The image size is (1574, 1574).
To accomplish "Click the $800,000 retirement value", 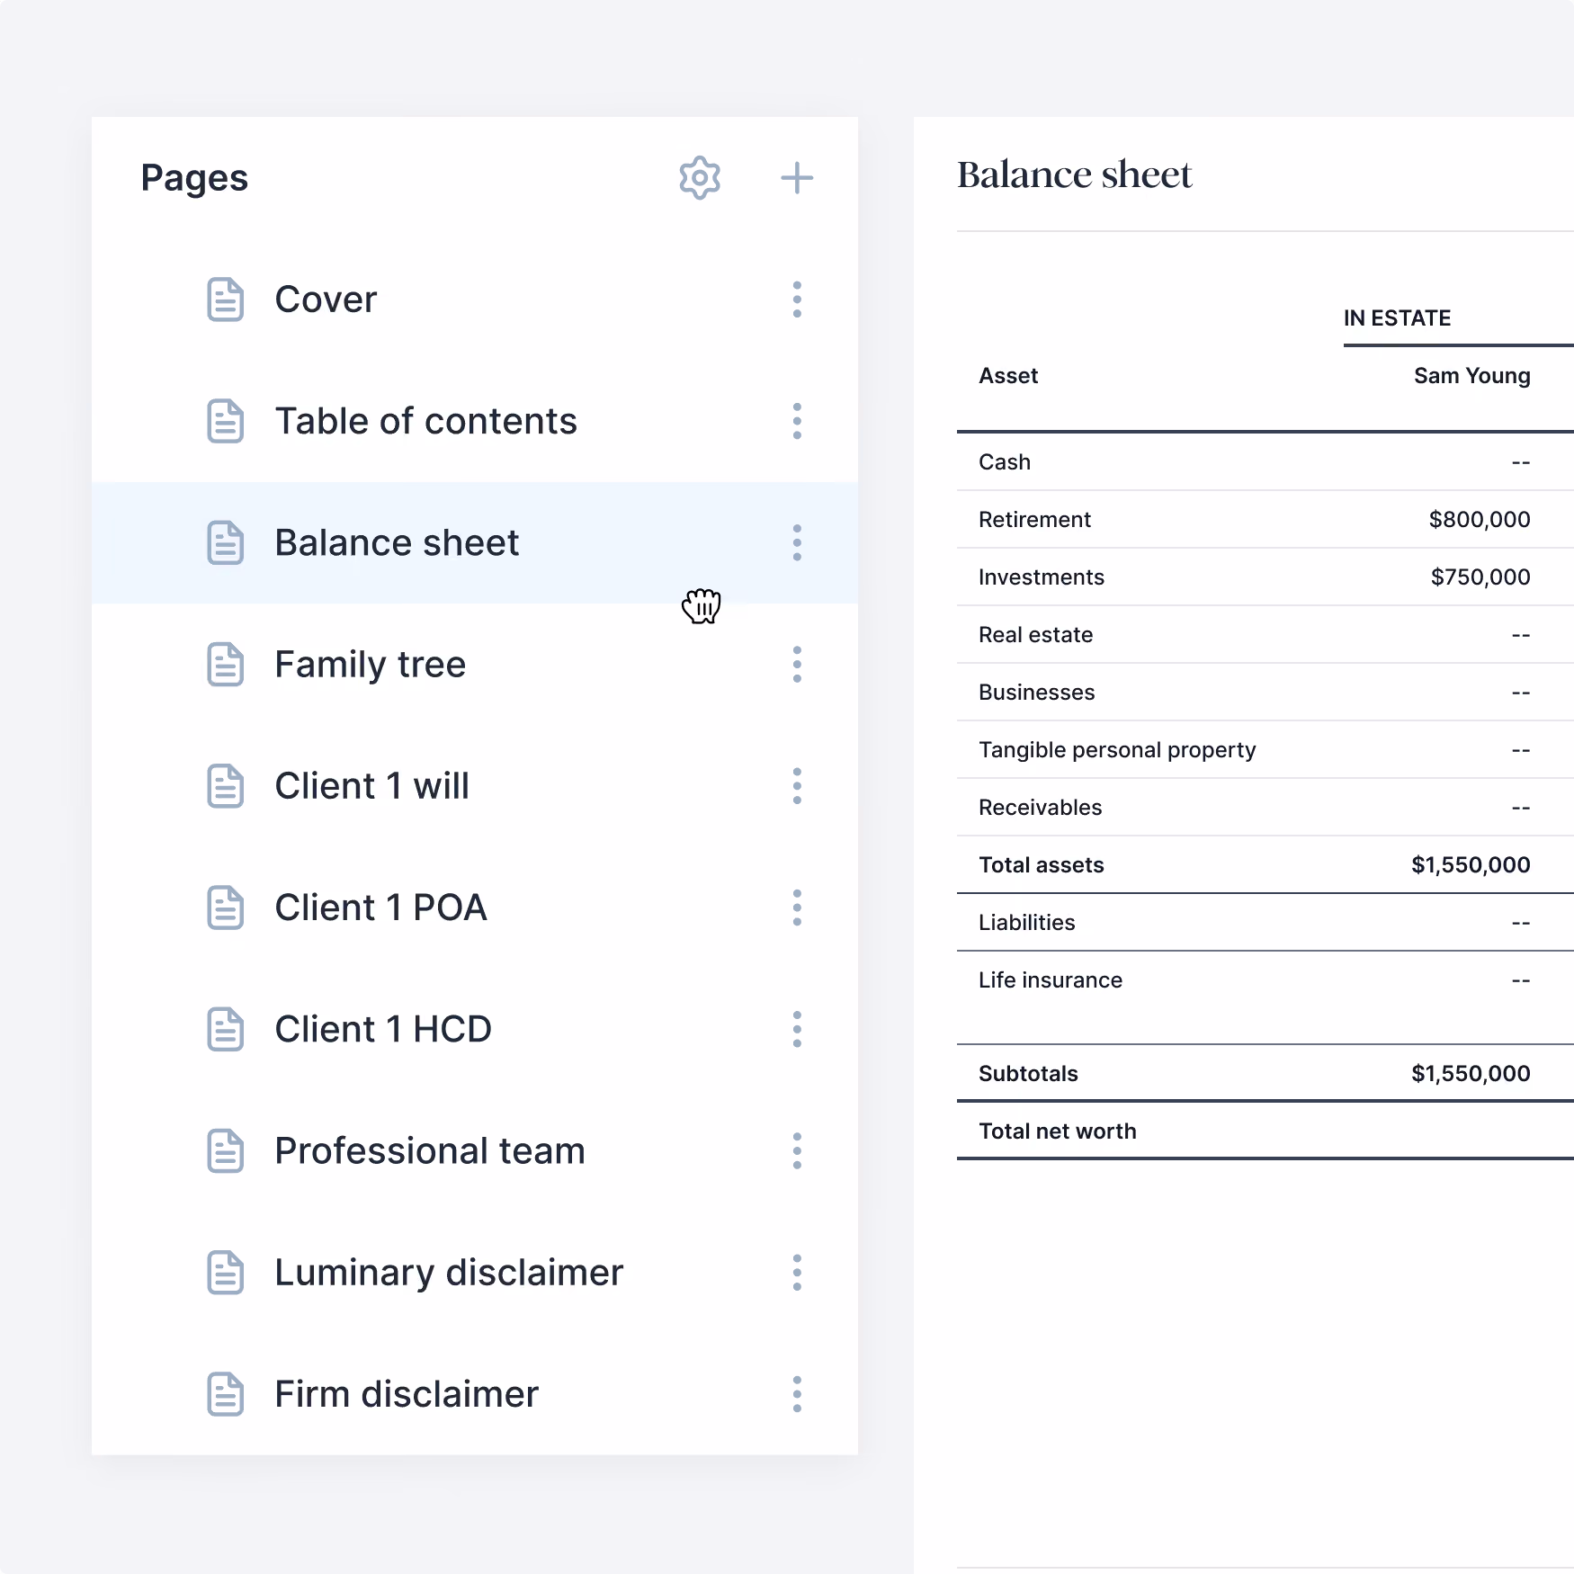I will coord(1480,520).
